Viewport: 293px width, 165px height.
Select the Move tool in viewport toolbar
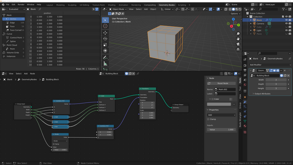105,33
